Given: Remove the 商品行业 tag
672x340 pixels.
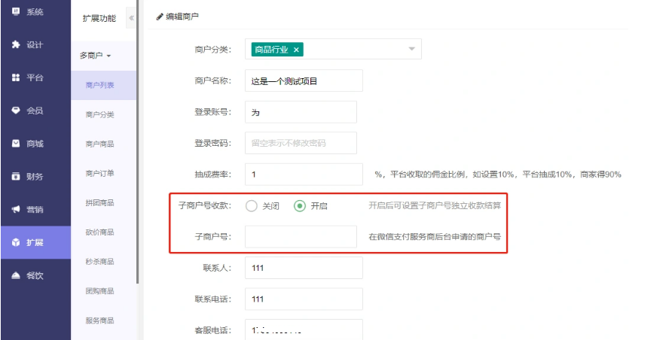Looking at the screenshot, I should pos(297,50).
